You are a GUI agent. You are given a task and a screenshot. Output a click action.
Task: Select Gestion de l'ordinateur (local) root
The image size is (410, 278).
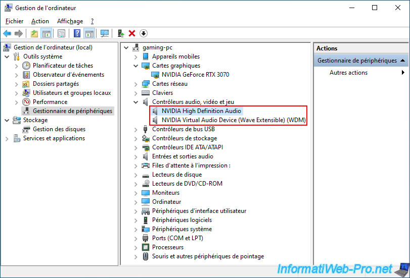click(x=53, y=47)
